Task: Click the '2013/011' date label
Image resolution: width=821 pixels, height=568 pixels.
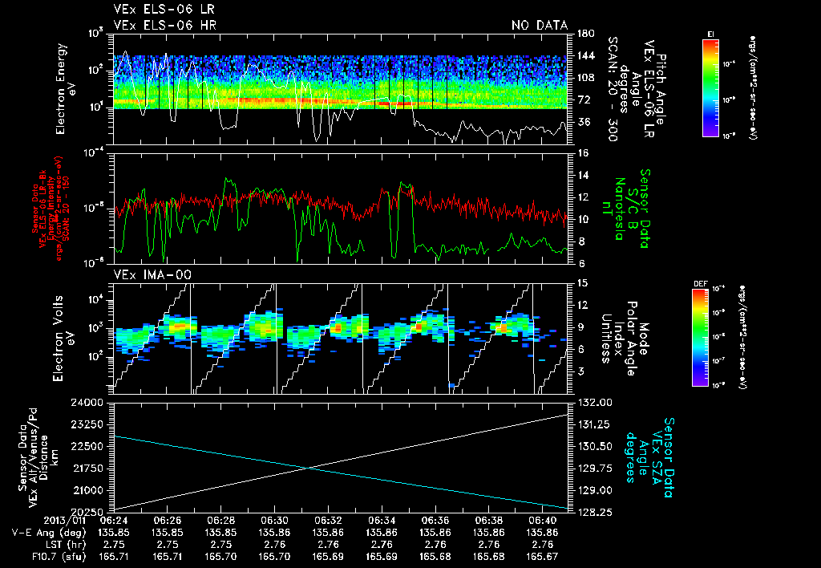Action: (65, 521)
